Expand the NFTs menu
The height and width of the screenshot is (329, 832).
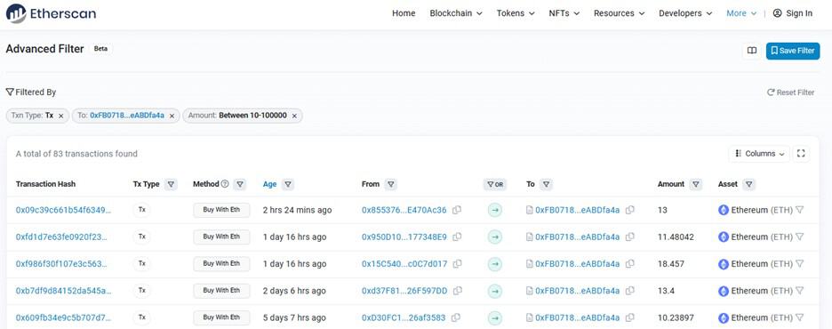564,13
